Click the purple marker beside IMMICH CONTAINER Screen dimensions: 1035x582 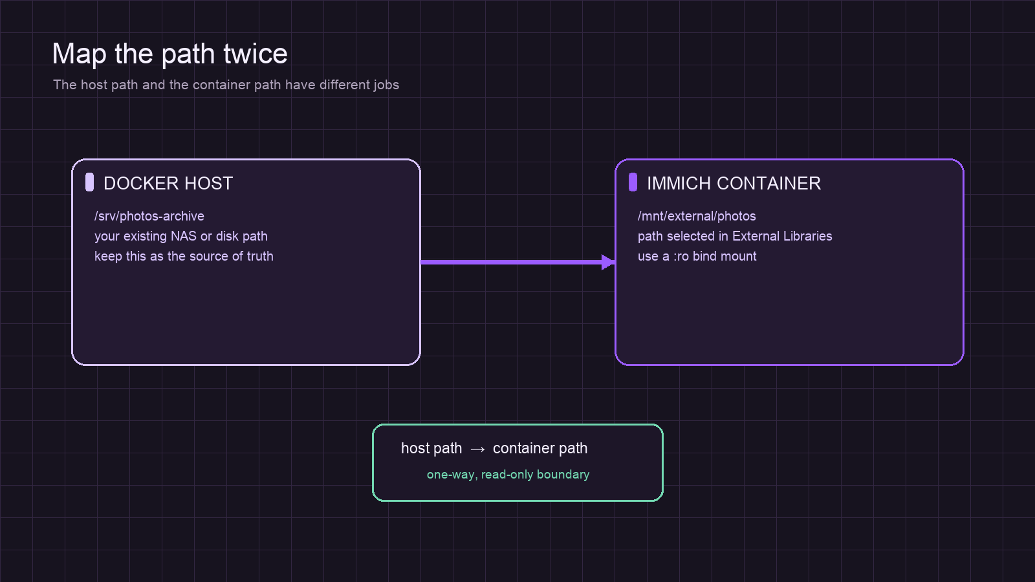633,182
